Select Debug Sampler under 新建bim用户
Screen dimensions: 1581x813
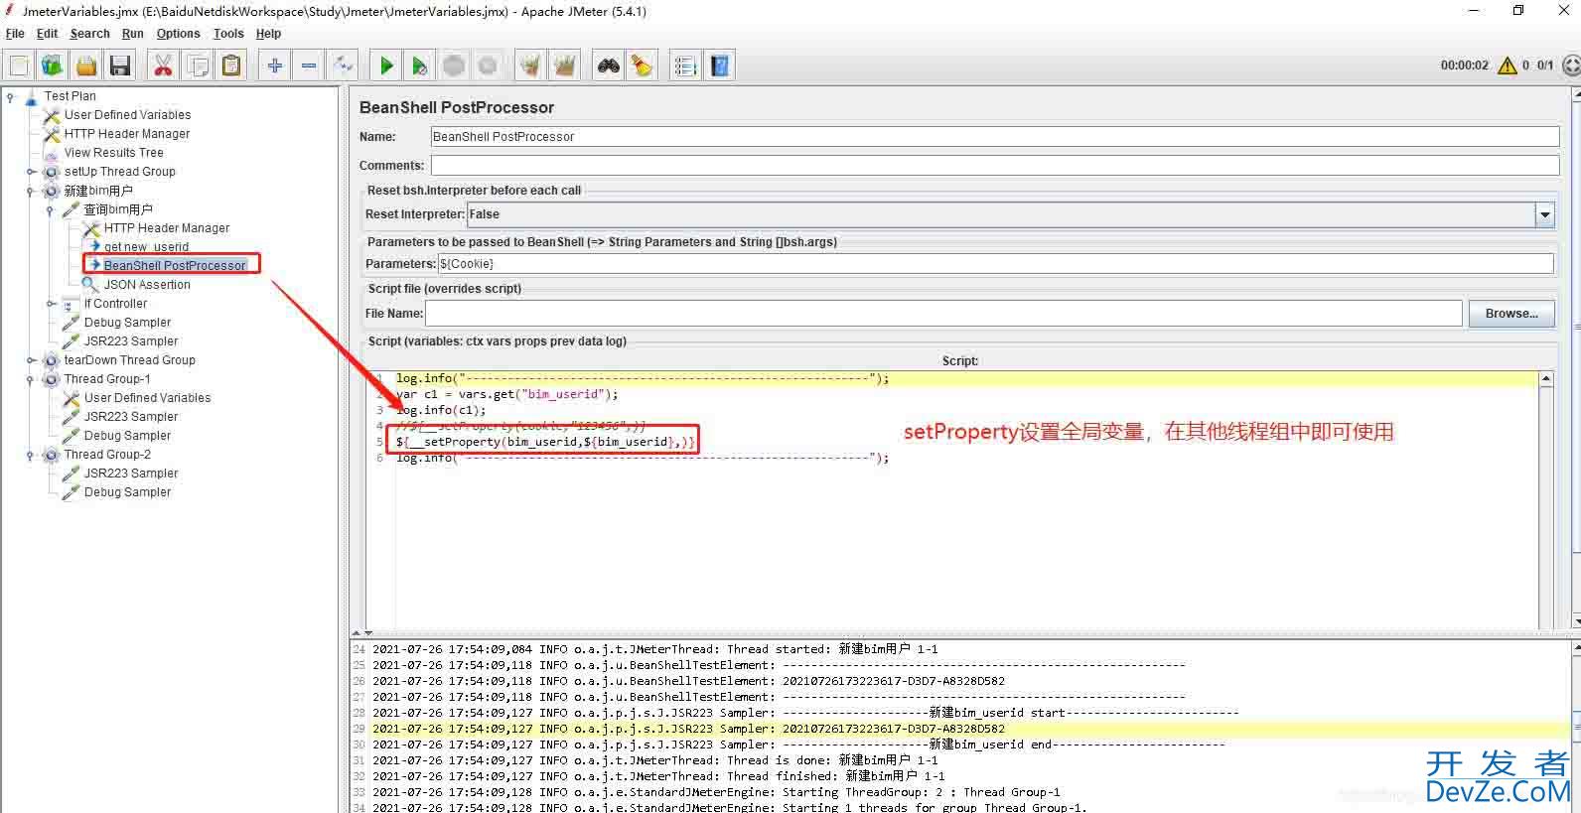tap(127, 323)
